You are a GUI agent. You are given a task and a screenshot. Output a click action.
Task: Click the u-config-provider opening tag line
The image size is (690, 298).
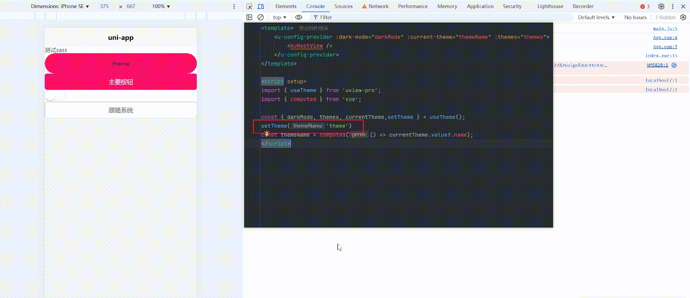411,37
